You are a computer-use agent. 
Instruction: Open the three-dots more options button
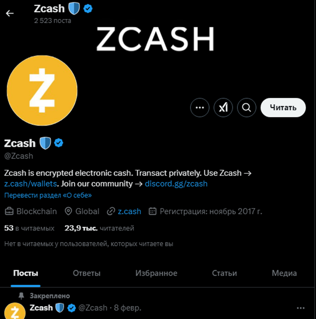pos(200,108)
